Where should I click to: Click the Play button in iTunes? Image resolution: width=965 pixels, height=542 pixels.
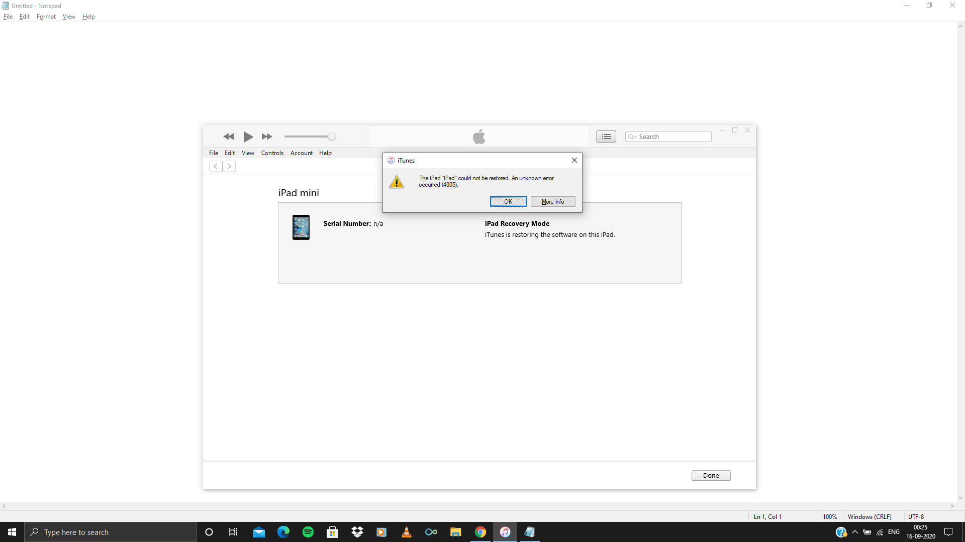(248, 137)
